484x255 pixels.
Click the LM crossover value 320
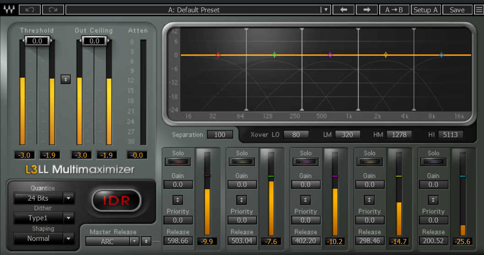point(347,134)
